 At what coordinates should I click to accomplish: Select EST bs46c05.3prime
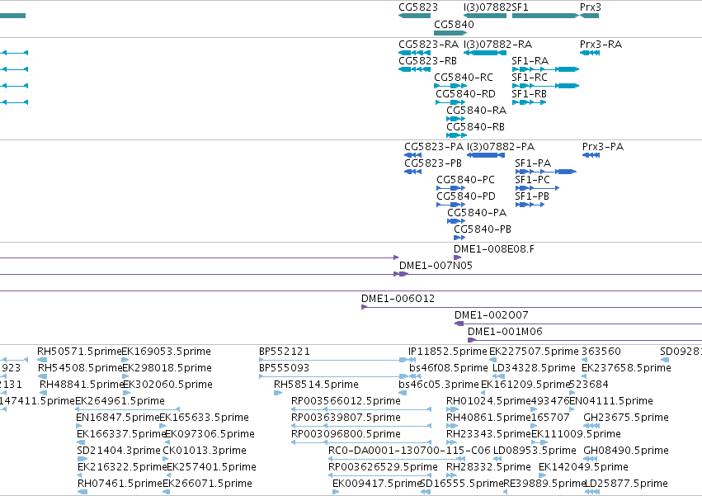(438, 385)
